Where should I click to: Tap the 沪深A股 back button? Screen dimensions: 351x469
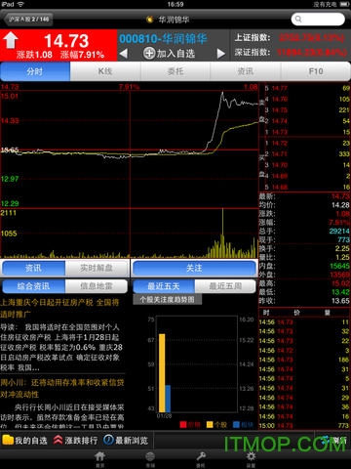[x=28, y=20]
